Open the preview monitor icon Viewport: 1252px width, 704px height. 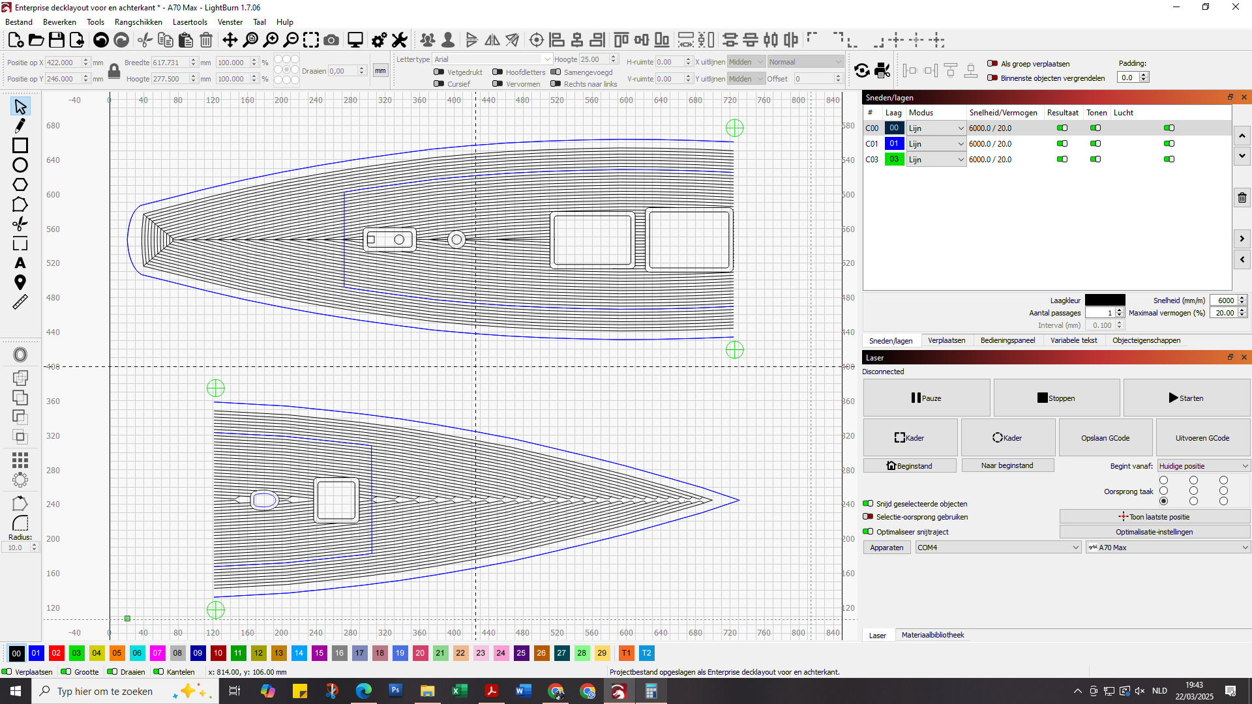(x=355, y=40)
